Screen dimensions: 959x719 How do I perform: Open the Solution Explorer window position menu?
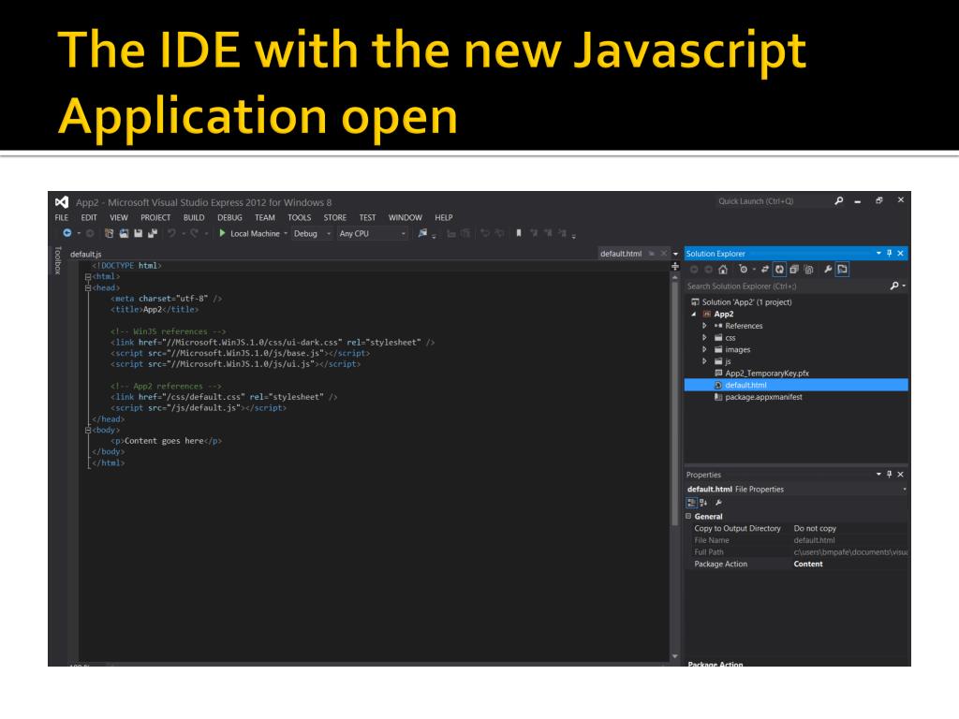click(878, 253)
